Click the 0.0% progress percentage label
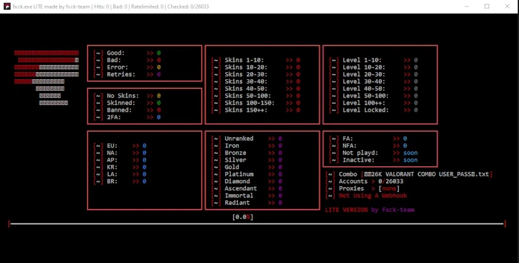519x263 pixels. tap(243, 217)
